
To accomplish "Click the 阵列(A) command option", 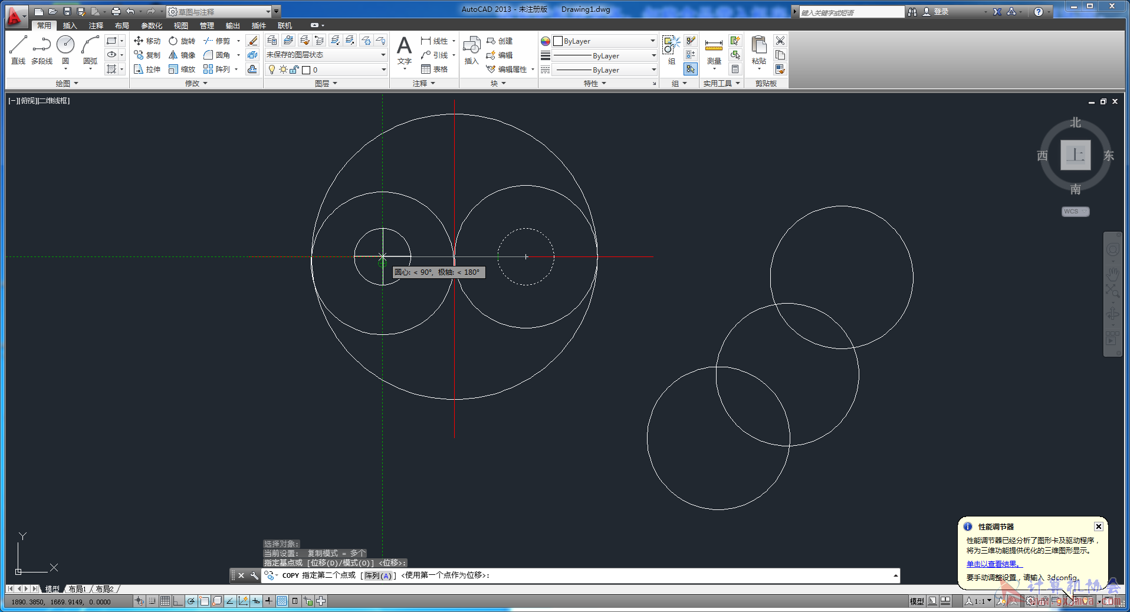I will (378, 575).
